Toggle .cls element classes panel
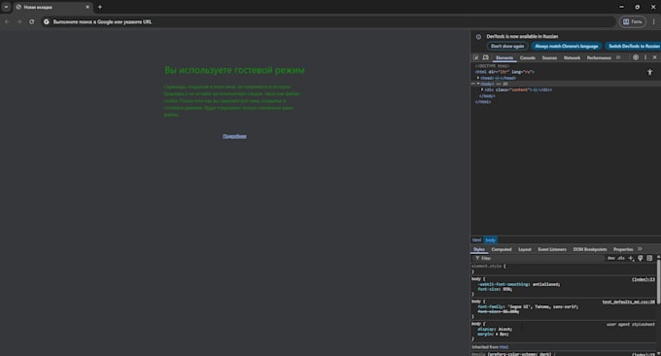The width and height of the screenshot is (661, 356). [x=621, y=258]
